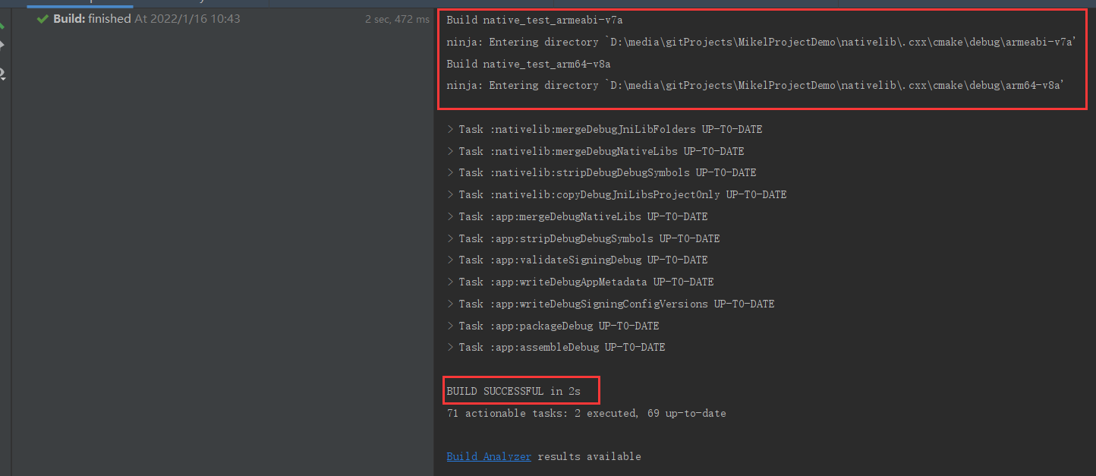Select the restart build icon in the left sidebar
This screenshot has width=1096, height=476.
coord(3,26)
